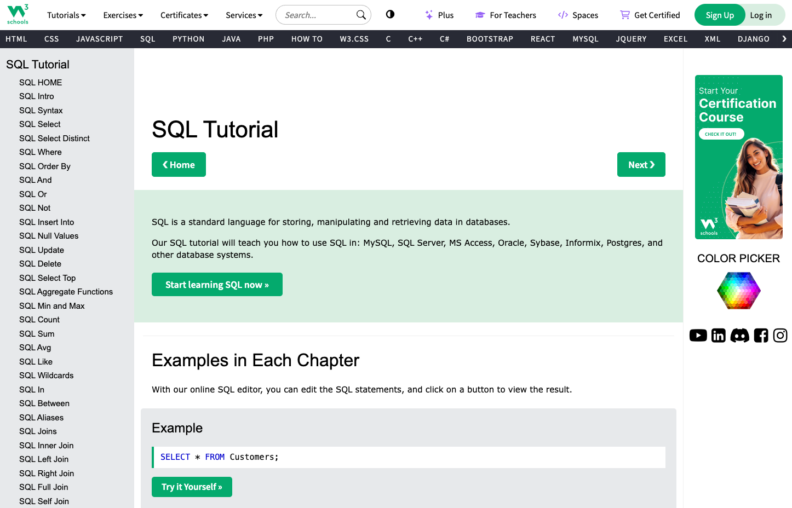Go to the PYTHON topic
792x508 pixels.
point(188,39)
